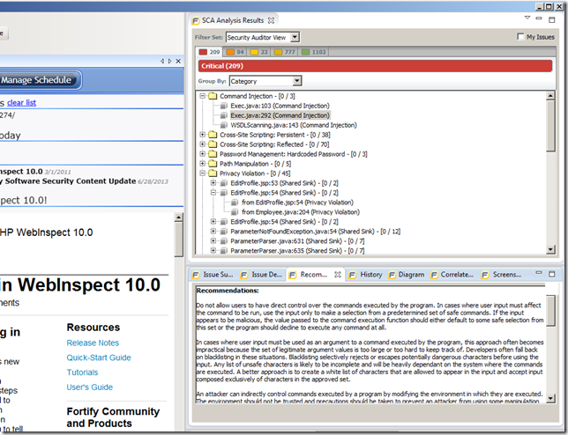Select the Critical 209 severity tab
Screen dimensions: 568x435
209,52
